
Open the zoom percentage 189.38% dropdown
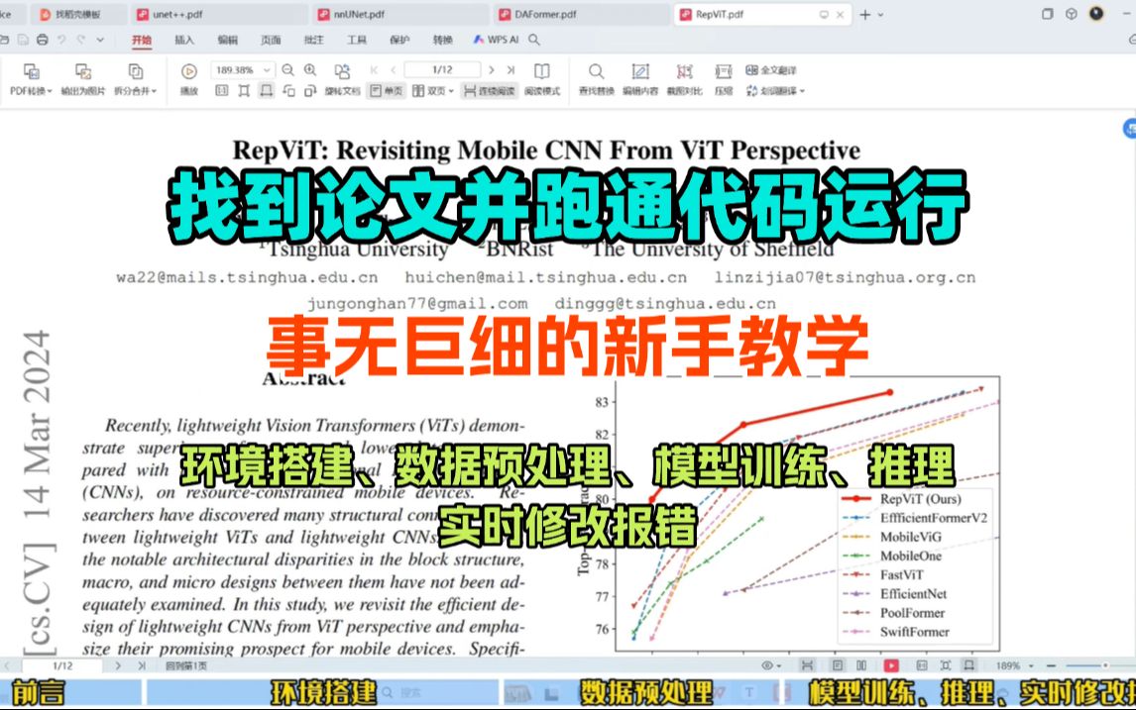point(267,70)
